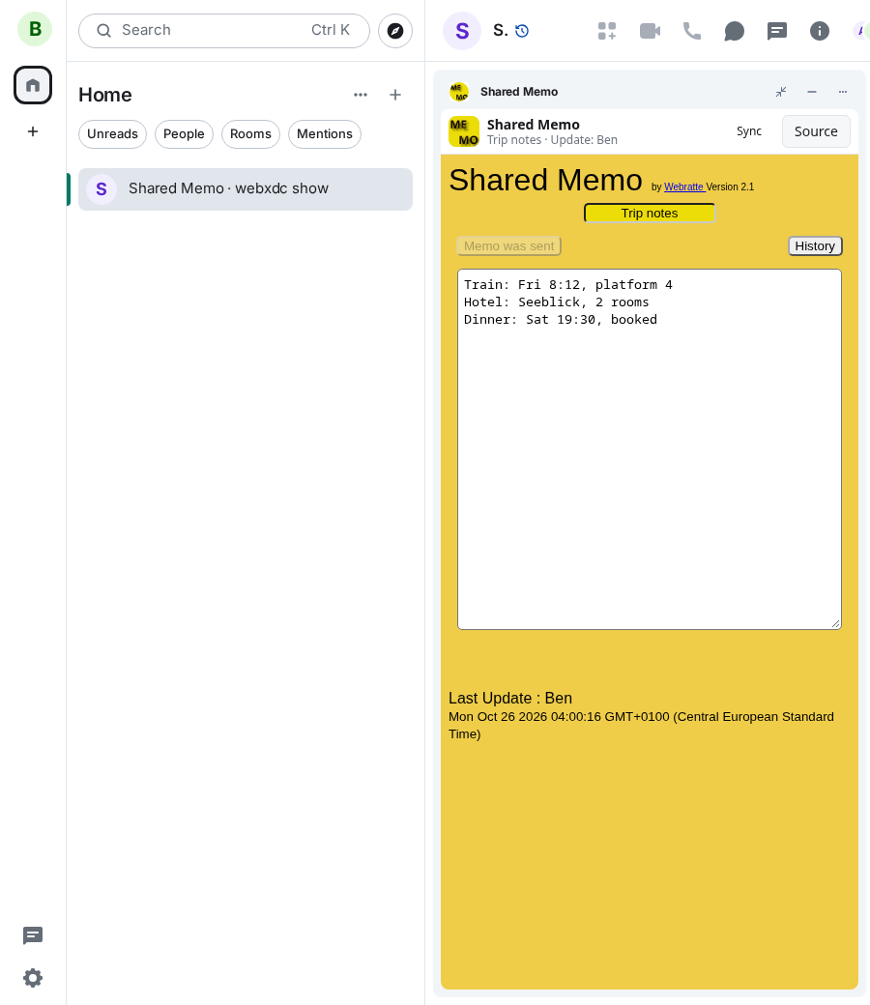Click the Search field

(224, 31)
